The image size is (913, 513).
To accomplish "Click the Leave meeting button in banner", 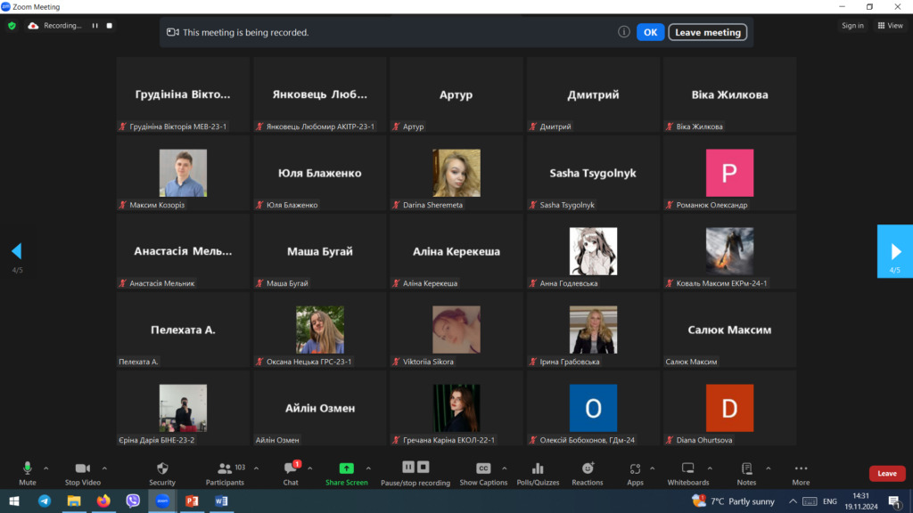I will [x=707, y=32].
